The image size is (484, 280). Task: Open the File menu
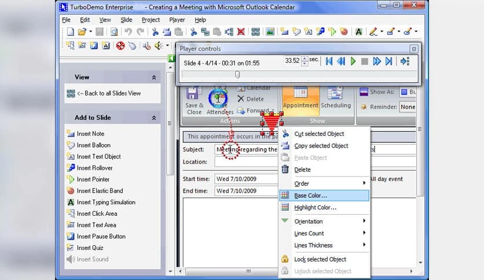click(66, 20)
